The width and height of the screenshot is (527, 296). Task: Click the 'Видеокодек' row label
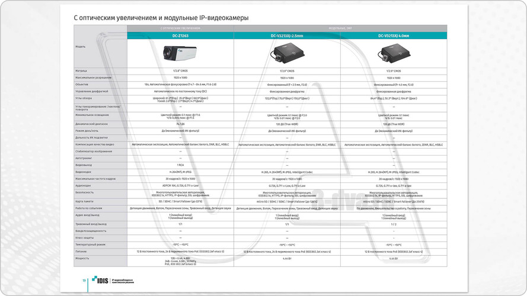pyautogui.click(x=84, y=172)
